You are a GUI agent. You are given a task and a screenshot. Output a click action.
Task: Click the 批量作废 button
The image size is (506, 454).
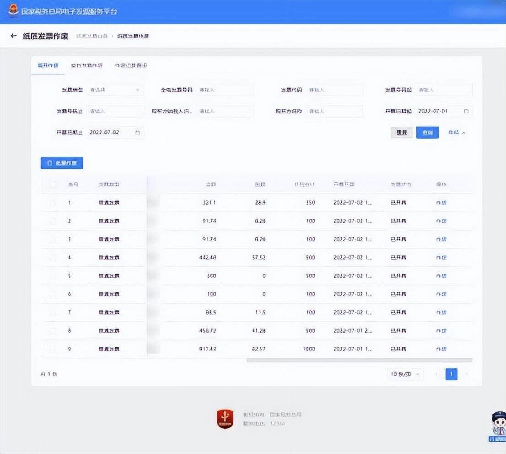coord(62,163)
